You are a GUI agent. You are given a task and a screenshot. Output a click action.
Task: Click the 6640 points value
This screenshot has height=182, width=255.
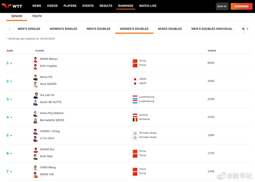[211, 63]
